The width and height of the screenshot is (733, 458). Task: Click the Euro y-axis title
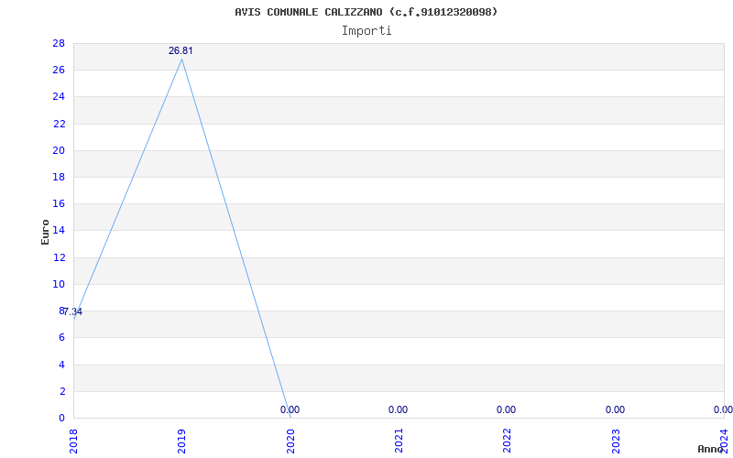pos(45,232)
